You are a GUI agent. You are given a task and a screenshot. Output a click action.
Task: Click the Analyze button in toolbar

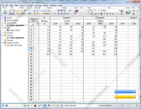coord(46,14)
